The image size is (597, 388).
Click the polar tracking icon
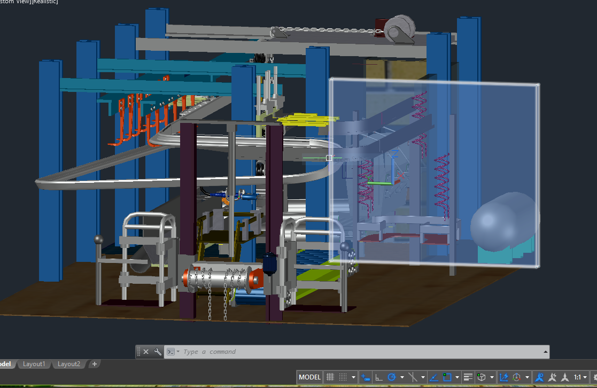tap(392, 377)
